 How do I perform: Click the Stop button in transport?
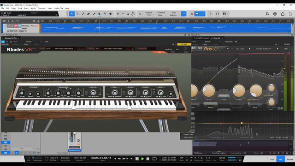(x=137, y=159)
